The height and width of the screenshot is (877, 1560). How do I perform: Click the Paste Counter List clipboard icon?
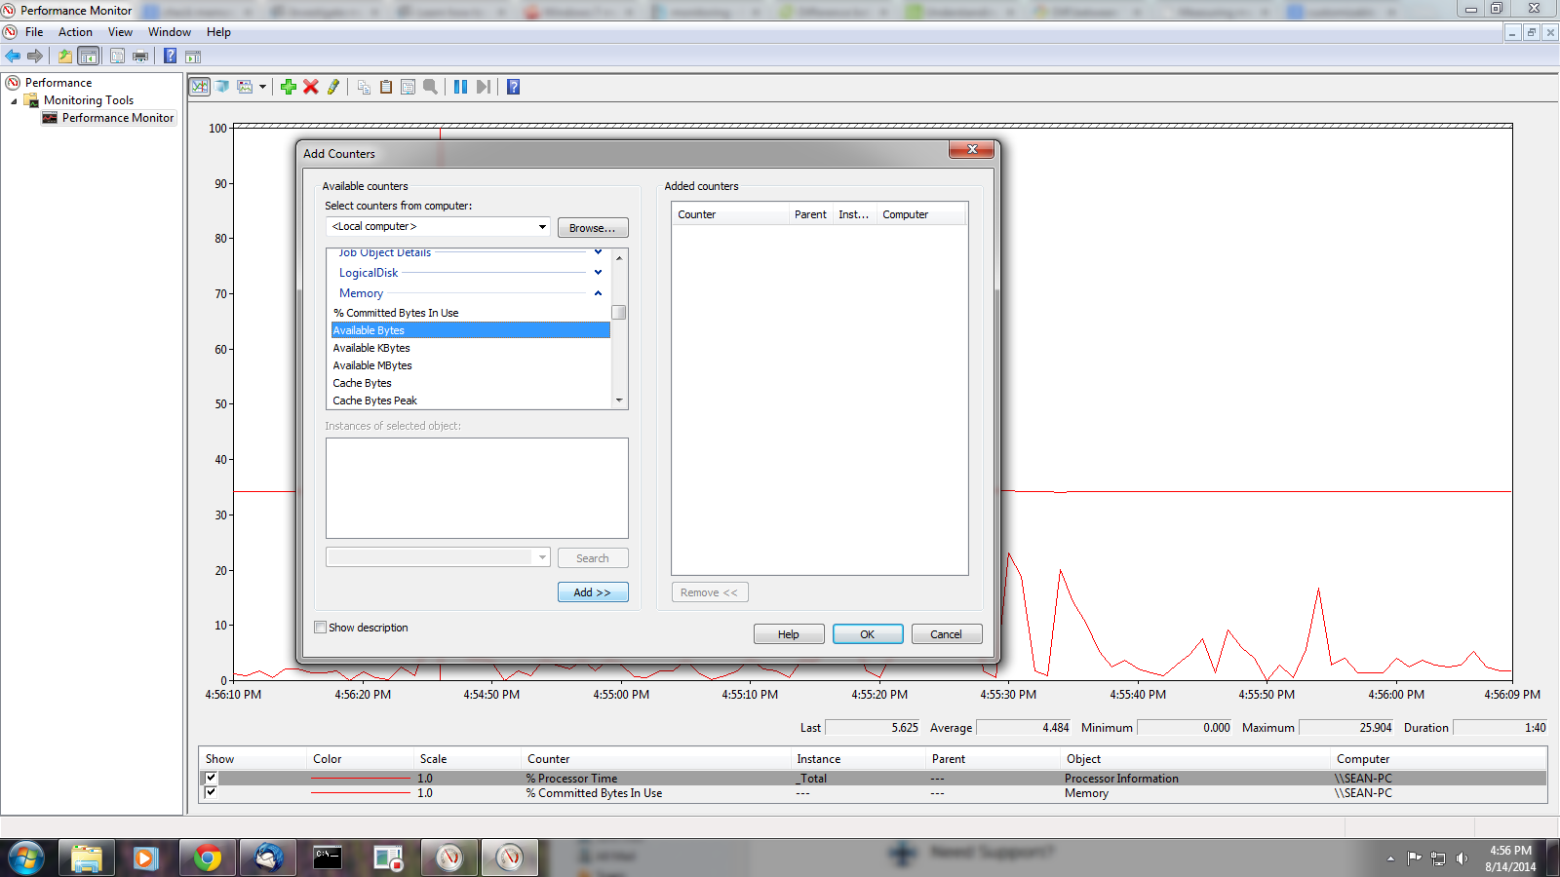coord(386,87)
